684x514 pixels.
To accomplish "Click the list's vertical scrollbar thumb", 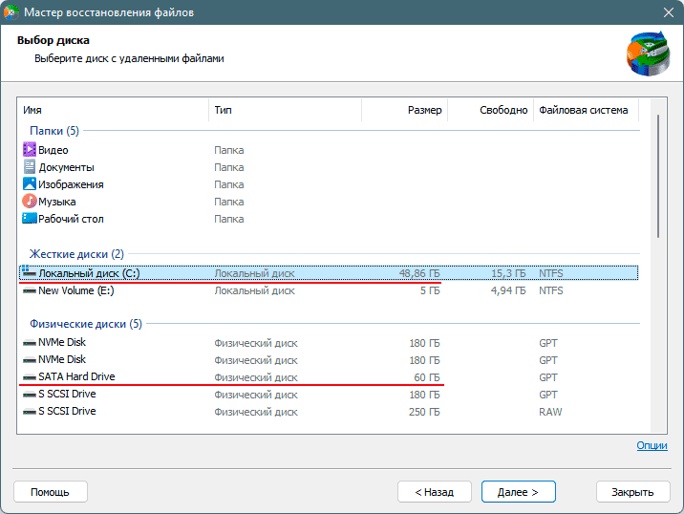I will coord(658,177).
